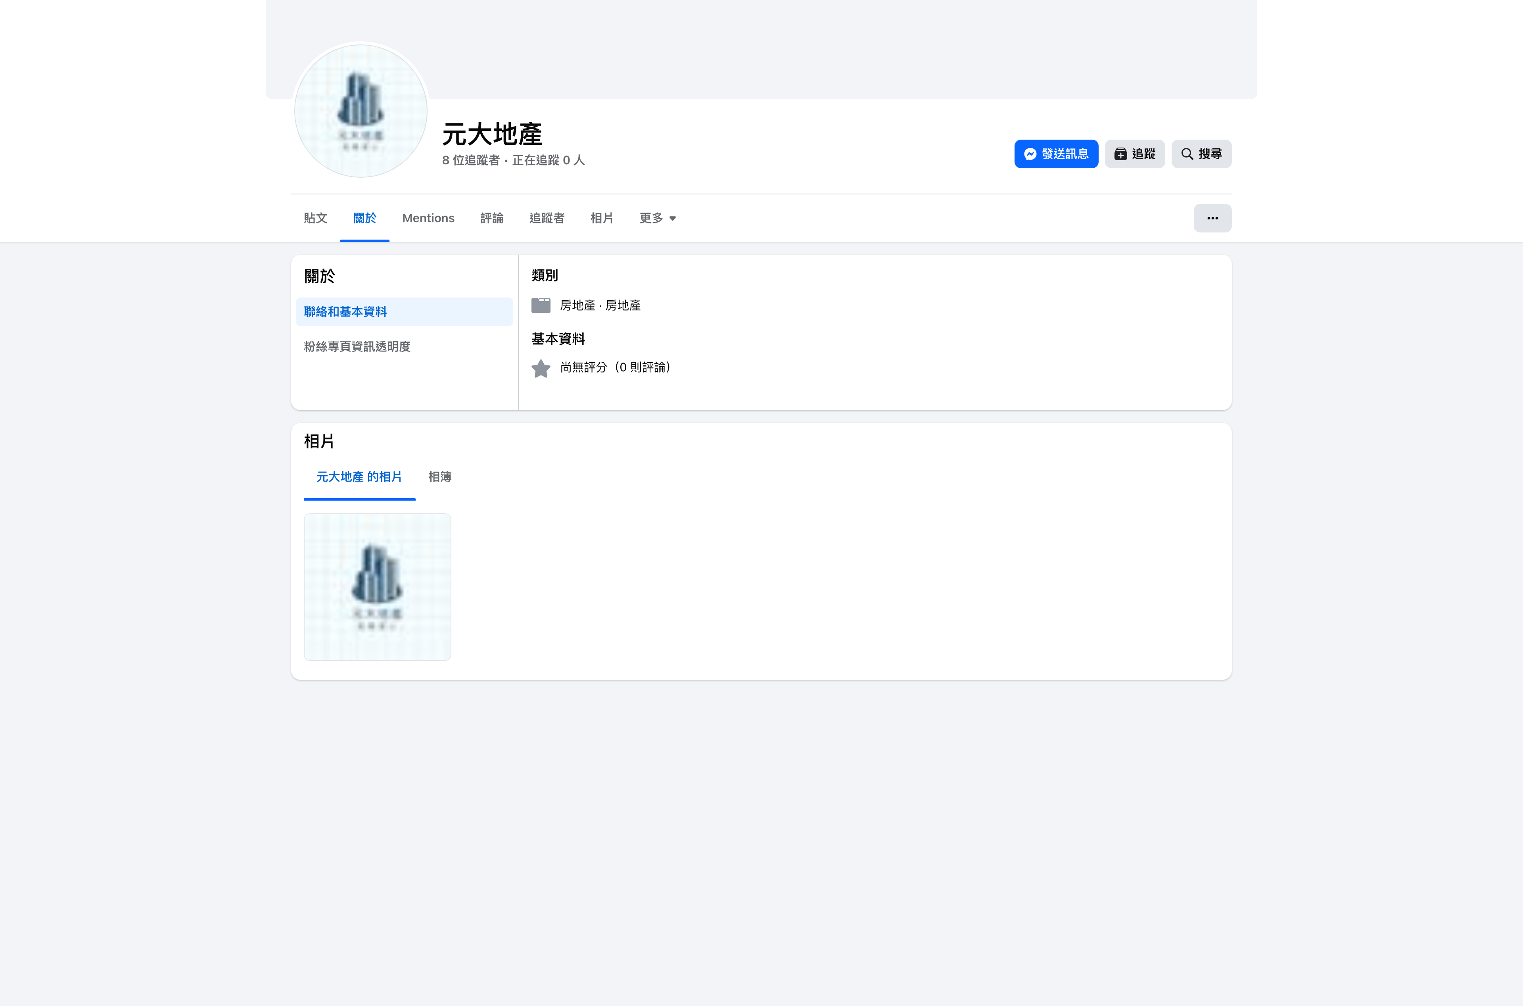Click the follow icon on 追蹤 button
1523x1006 pixels.
click(1120, 154)
